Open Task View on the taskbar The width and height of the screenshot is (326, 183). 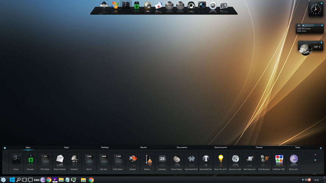24,180
